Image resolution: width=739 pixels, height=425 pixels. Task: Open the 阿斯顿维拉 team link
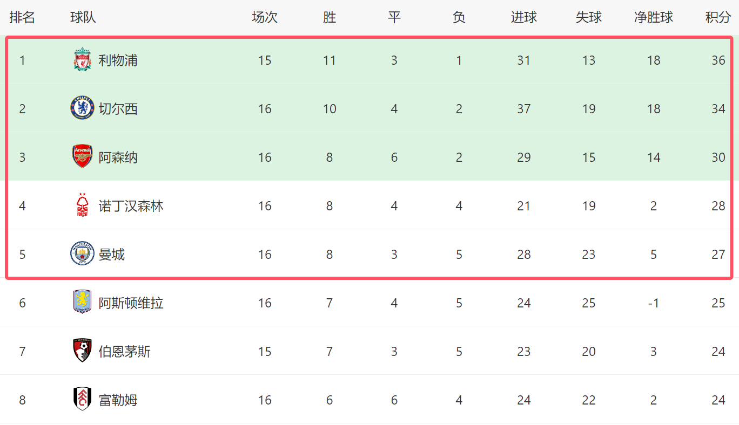coord(131,303)
